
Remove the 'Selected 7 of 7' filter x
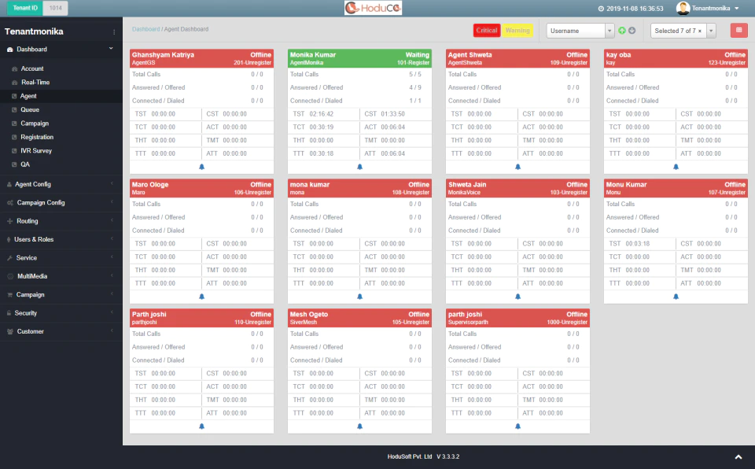[700, 31]
